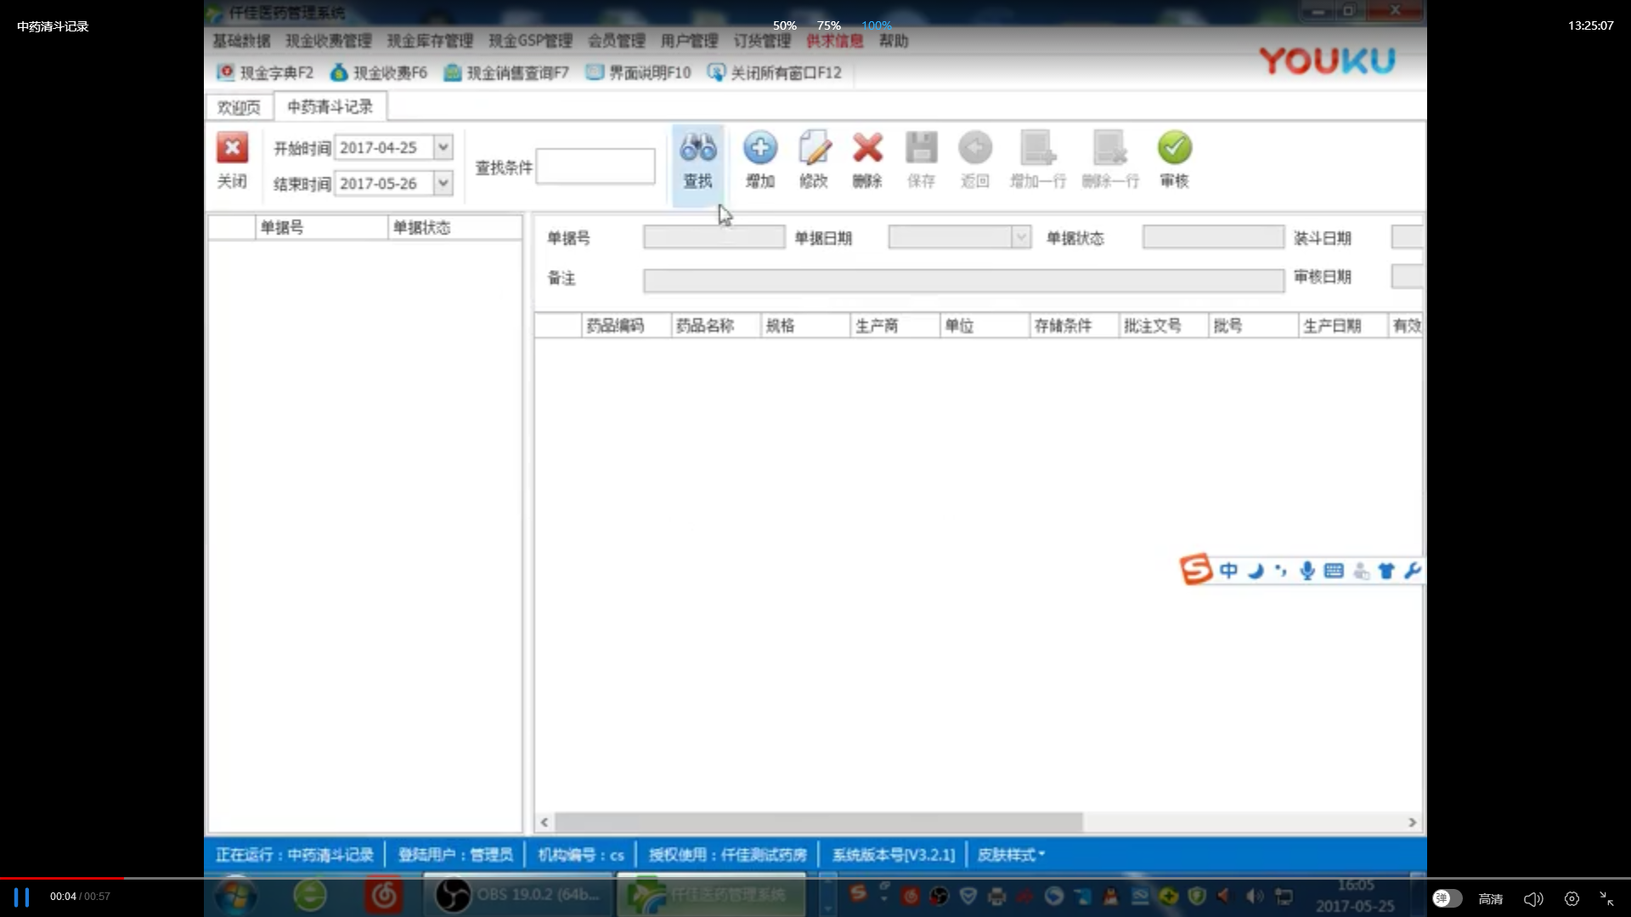This screenshot has height=917, width=1631.
Task: Open the 现金收费管理 menu
Action: tap(329, 41)
